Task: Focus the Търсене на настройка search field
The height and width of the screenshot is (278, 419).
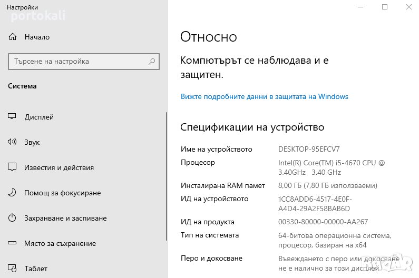Action: click(x=76, y=62)
